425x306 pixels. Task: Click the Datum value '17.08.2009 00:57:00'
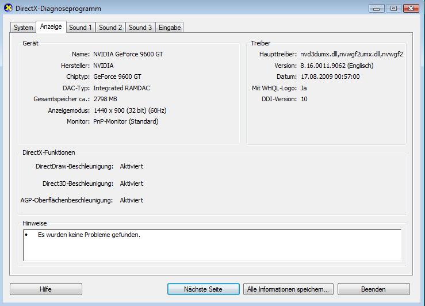(330, 76)
